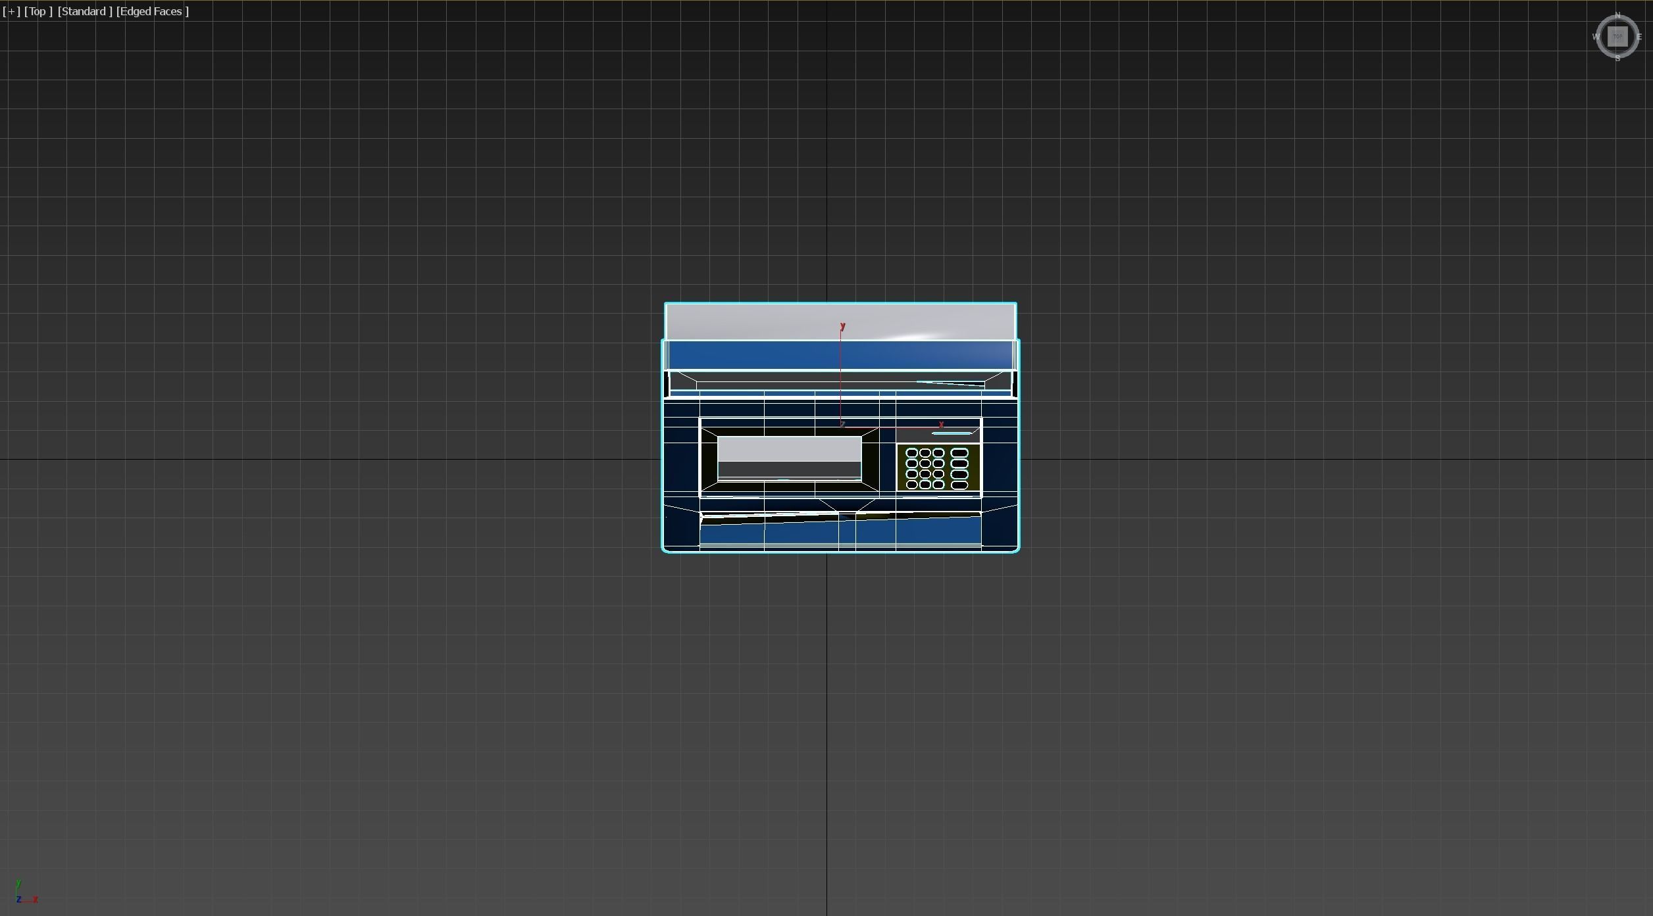Click the transform gizmo's Y axis label
The image size is (1653, 916).
pyautogui.click(x=842, y=326)
